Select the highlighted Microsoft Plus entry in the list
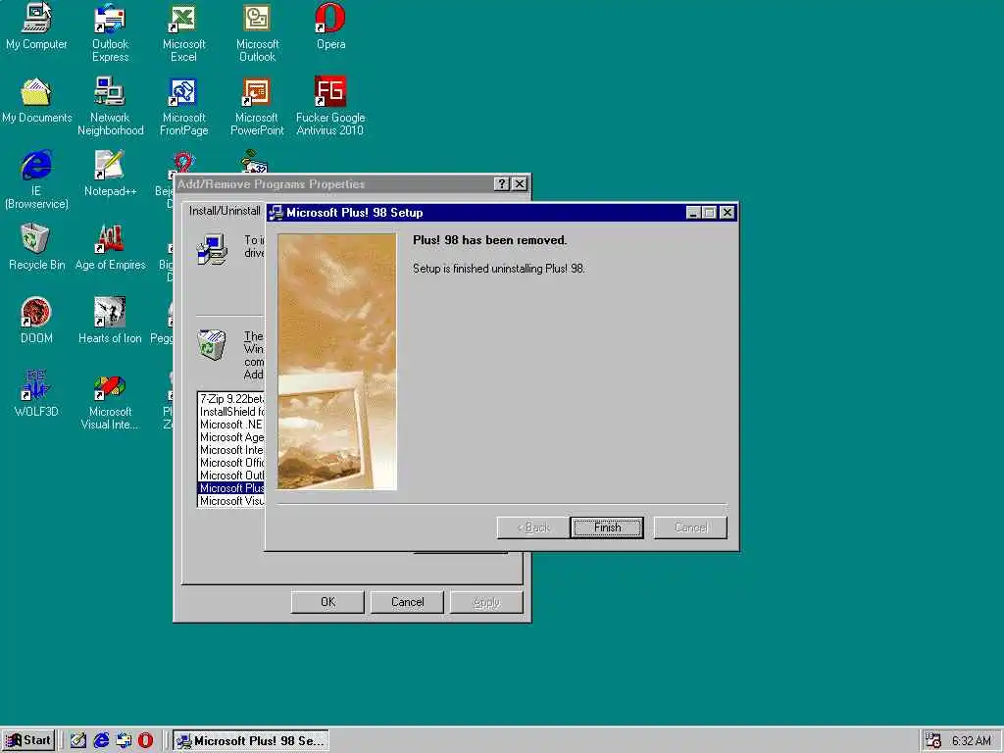Screen dimensions: 1004x753 pos(231,488)
